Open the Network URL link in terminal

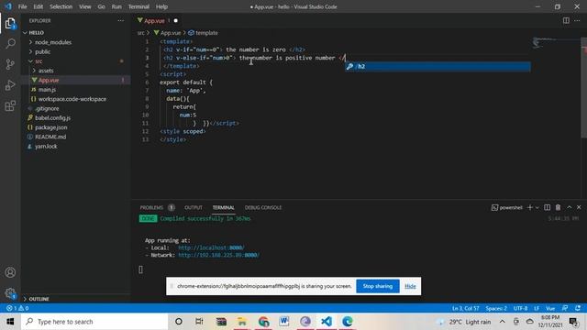coord(218,255)
